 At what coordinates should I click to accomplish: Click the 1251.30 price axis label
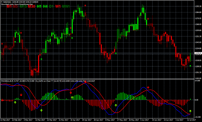198,36
